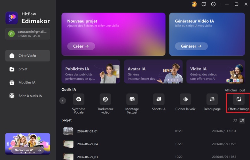Click date 2026/06/29 17:26
Image resolution: width=250 pixels, height=160 pixels.
(x=224, y=144)
